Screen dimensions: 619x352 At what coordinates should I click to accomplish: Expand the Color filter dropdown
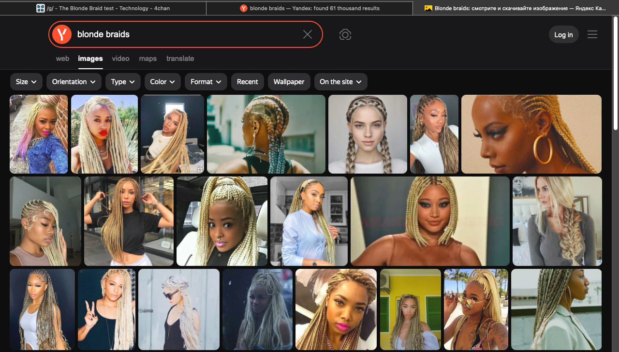[162, 82]
